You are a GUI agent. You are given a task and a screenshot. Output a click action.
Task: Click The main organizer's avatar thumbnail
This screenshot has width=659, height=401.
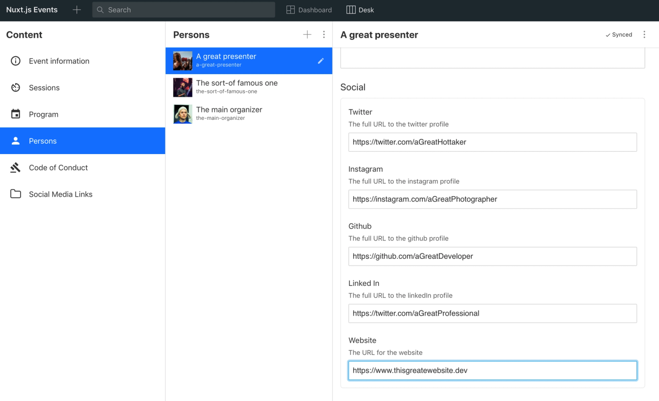[183, 114]
